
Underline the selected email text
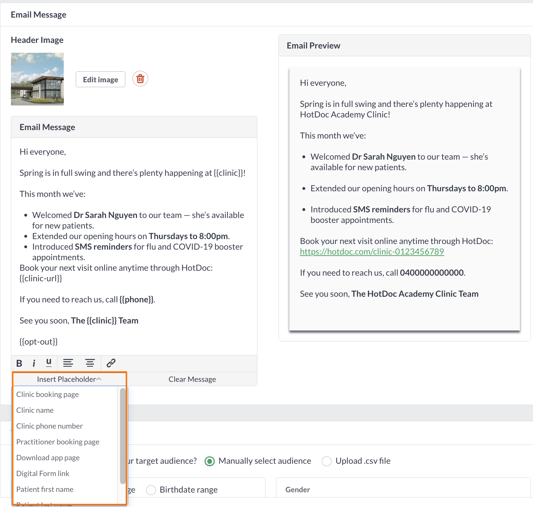pos(49,362)
